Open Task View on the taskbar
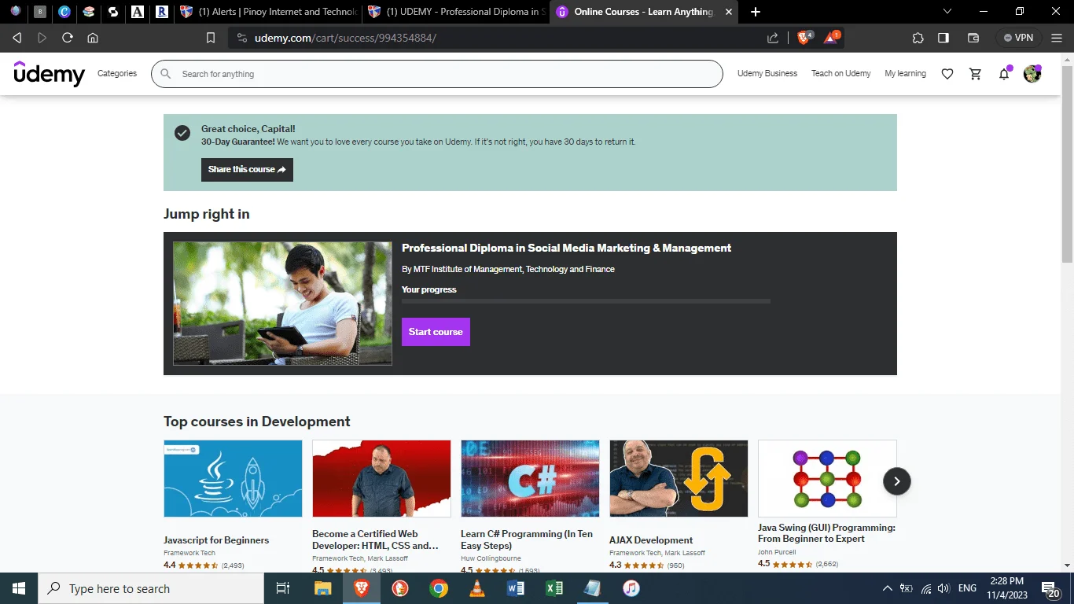1074x604 pixels. pyautogui.click(x=283, y=588)
